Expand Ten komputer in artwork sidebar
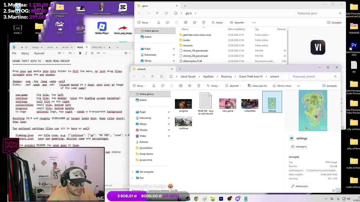This screenshot has height=202, width=360. tap(132, 172)
